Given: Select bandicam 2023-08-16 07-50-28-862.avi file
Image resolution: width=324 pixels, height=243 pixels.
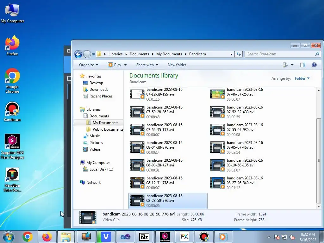Looking at the screenshot, I should pos(167,112).
